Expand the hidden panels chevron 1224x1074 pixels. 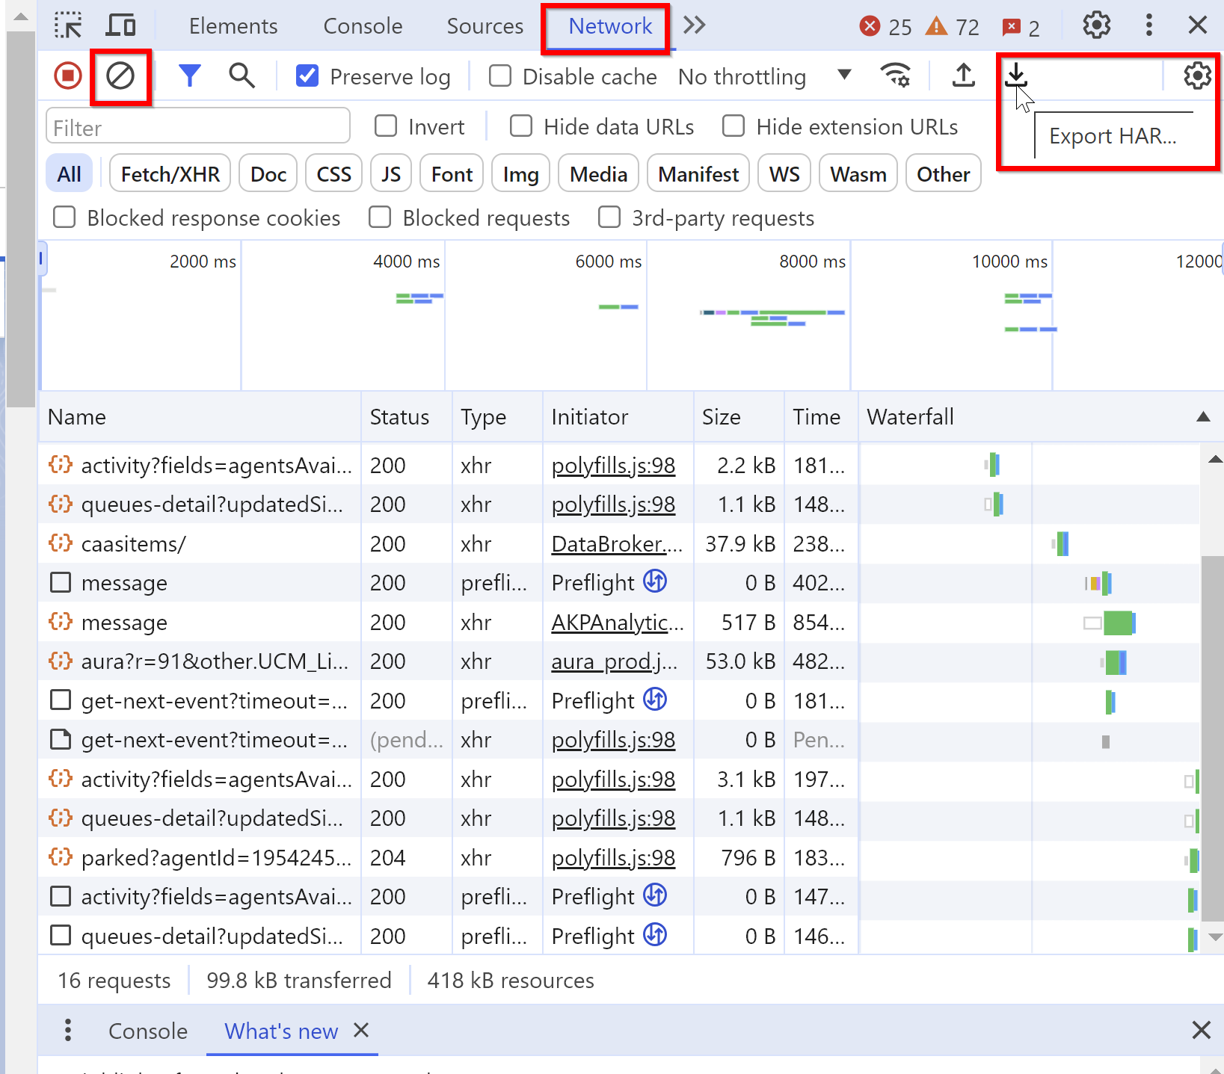694,25
